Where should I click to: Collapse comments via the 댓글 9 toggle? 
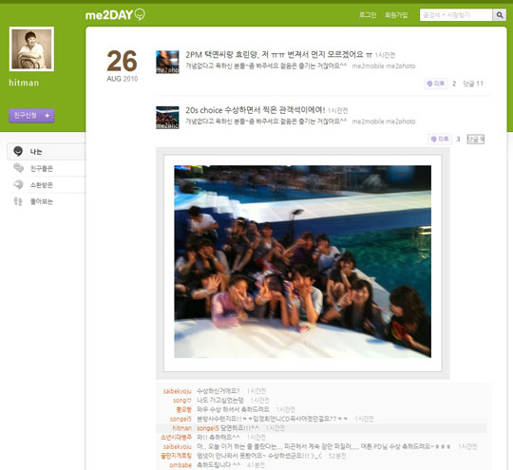click(475, 140)
